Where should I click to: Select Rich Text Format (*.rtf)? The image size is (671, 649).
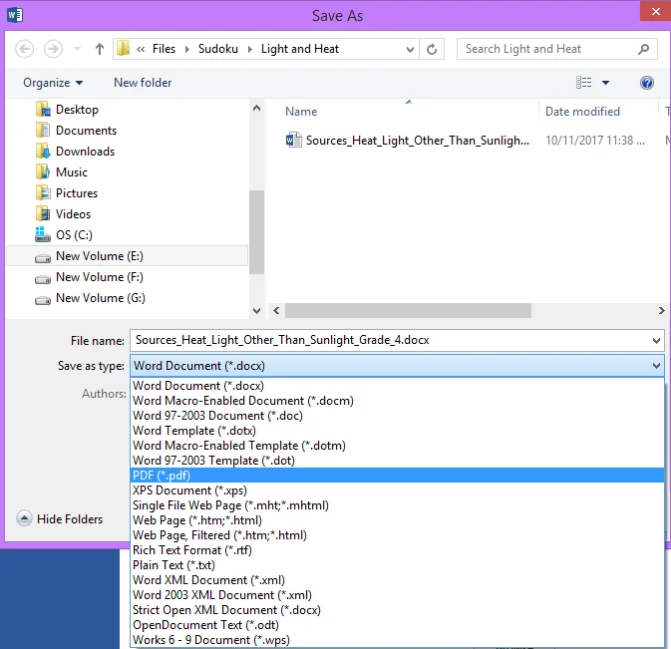point(397,550)
